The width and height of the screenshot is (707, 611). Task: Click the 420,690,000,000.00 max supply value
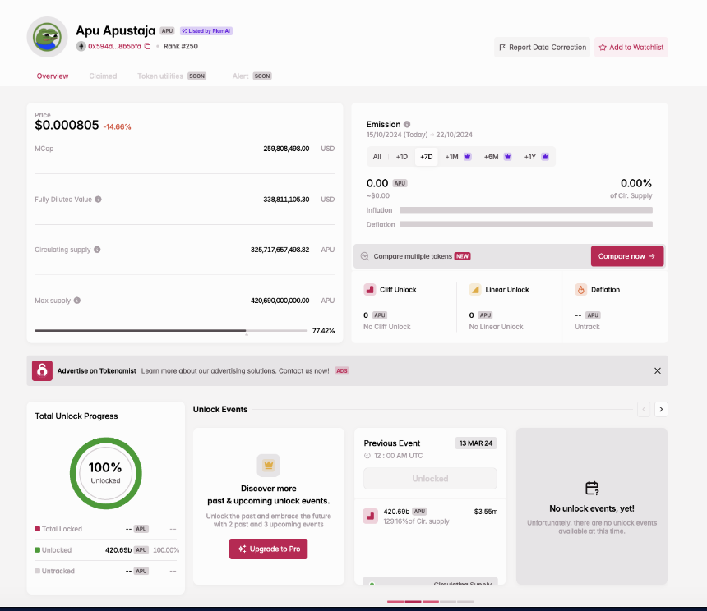pos(280,301)
